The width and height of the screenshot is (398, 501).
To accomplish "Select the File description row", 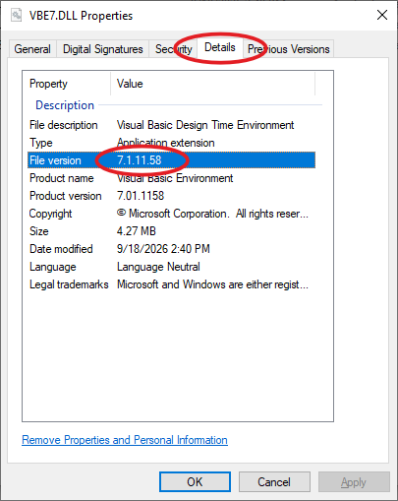I will (x=171, y=125).
